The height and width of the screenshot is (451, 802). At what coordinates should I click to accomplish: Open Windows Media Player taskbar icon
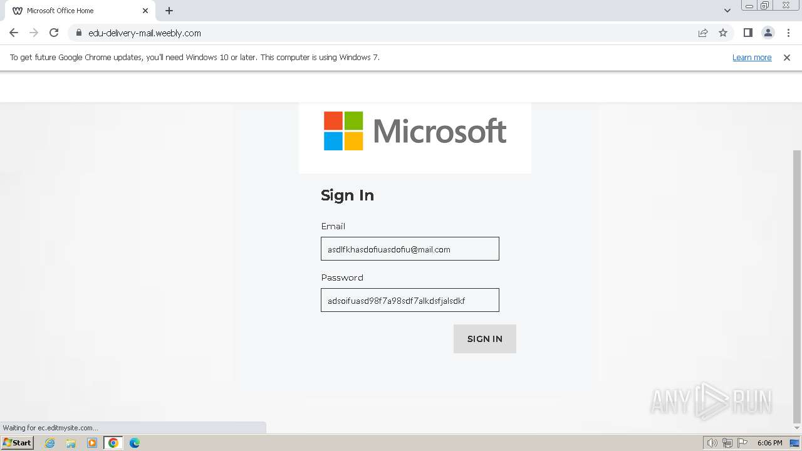[x=92, y=443]
